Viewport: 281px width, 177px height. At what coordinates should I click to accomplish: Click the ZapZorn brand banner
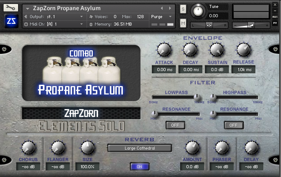point(81,113)
